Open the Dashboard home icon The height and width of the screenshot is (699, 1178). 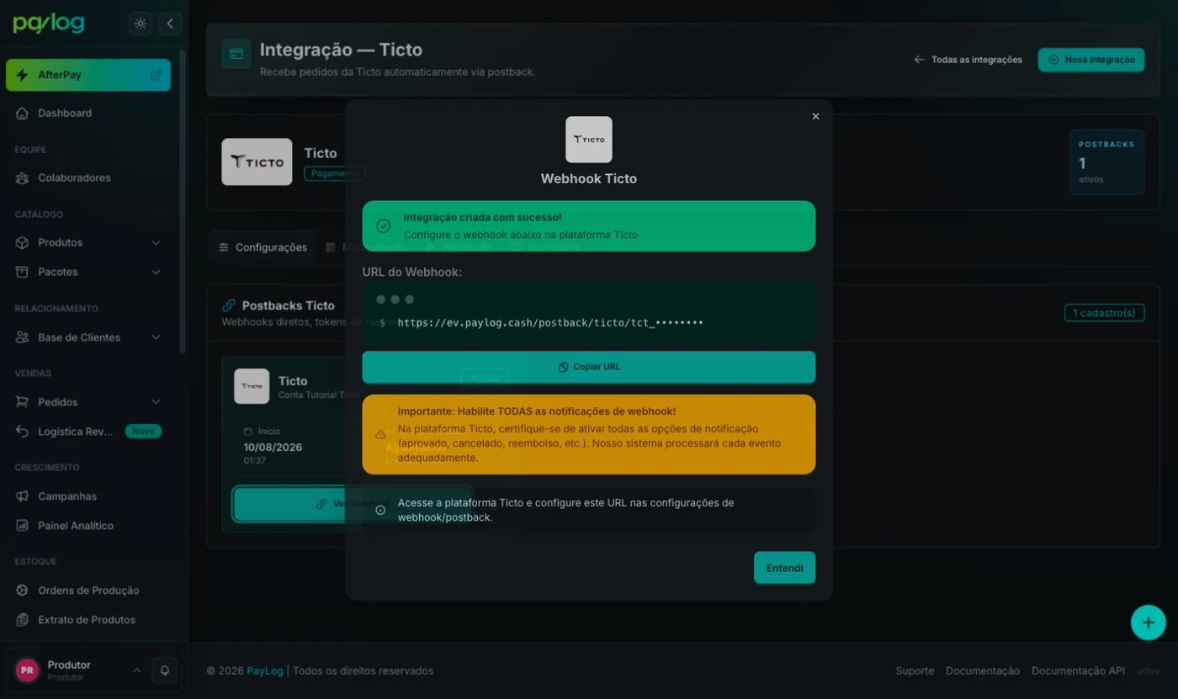tap(23, 113)
